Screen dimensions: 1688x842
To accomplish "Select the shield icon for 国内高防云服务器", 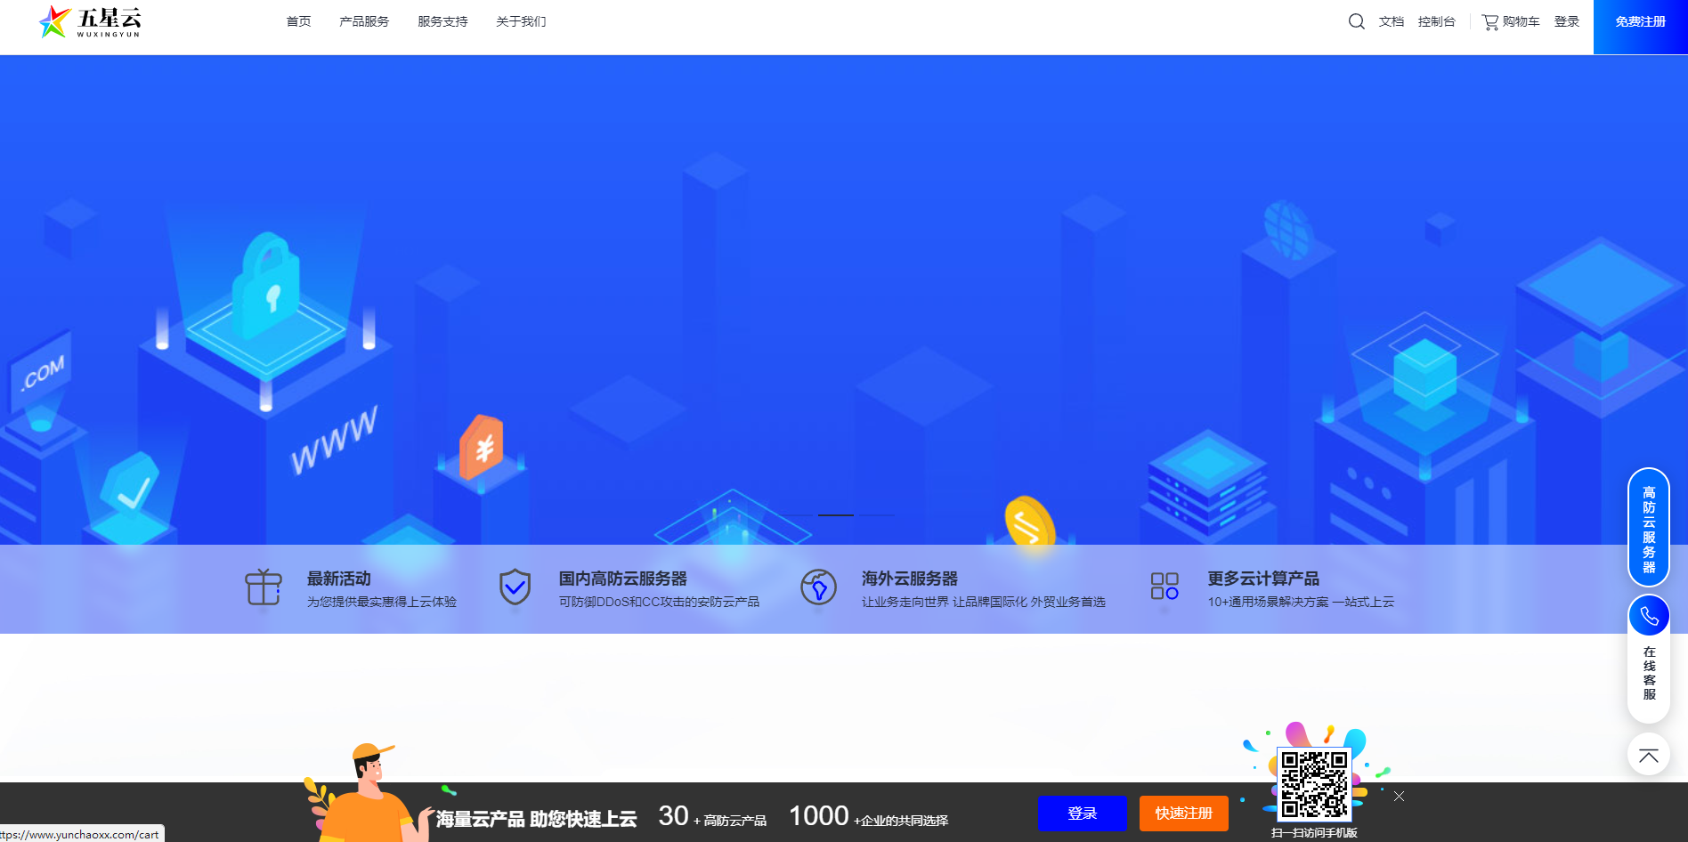I will coord(515,587).
